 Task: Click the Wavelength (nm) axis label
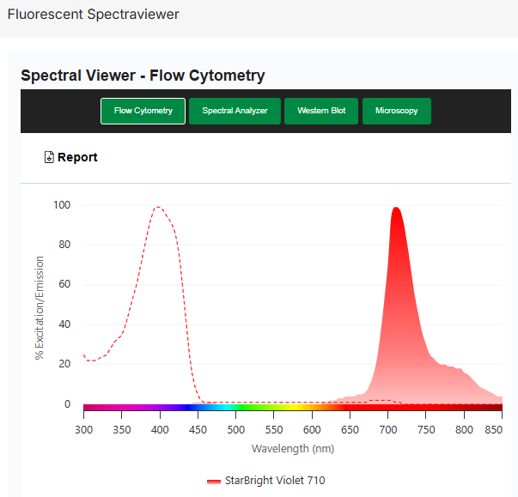(x=293, y=449)
